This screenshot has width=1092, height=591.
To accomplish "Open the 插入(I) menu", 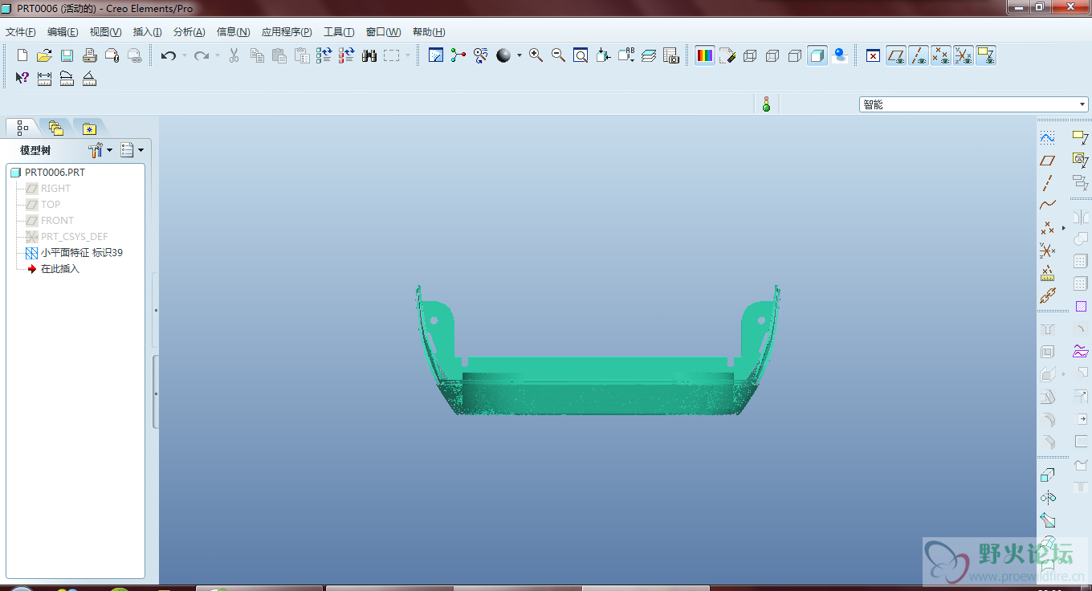I will 147,32.
